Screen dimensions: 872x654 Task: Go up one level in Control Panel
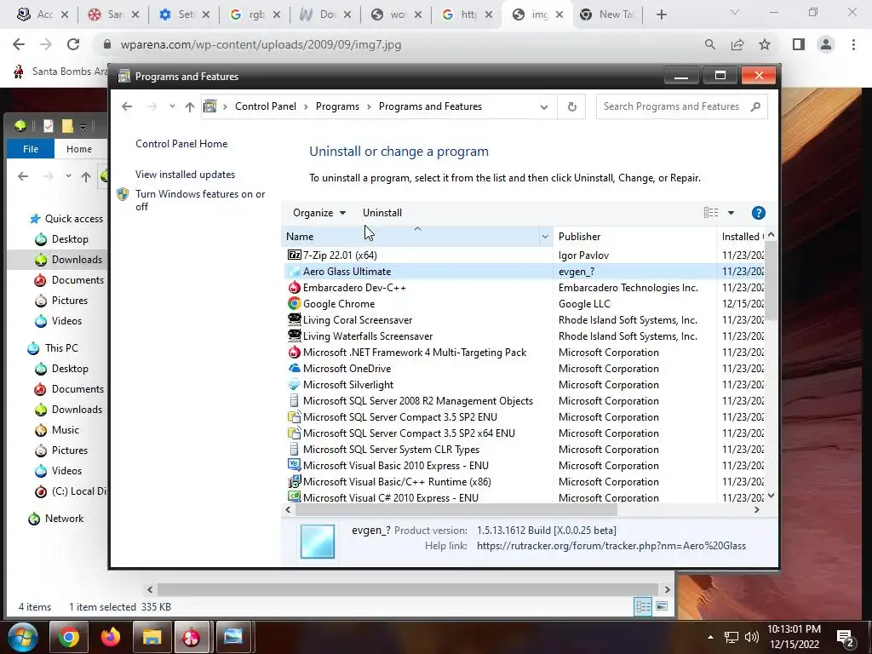click(x=190, y=106)
